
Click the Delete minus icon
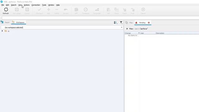click(x=57, y=10)
